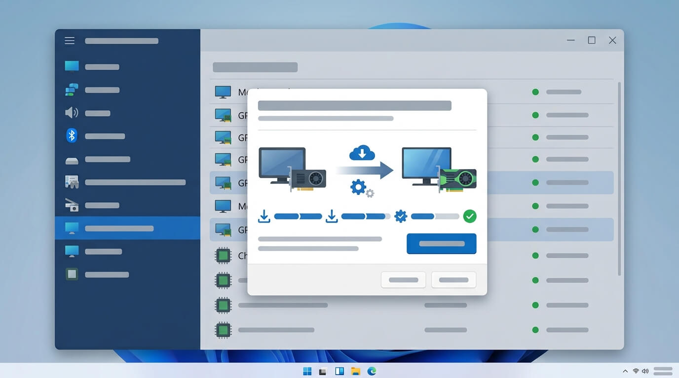The width and height of the screenshot is (679, 378).
Task: Open the highlighted display item in sidebar
Action: [x=127, y=228]
